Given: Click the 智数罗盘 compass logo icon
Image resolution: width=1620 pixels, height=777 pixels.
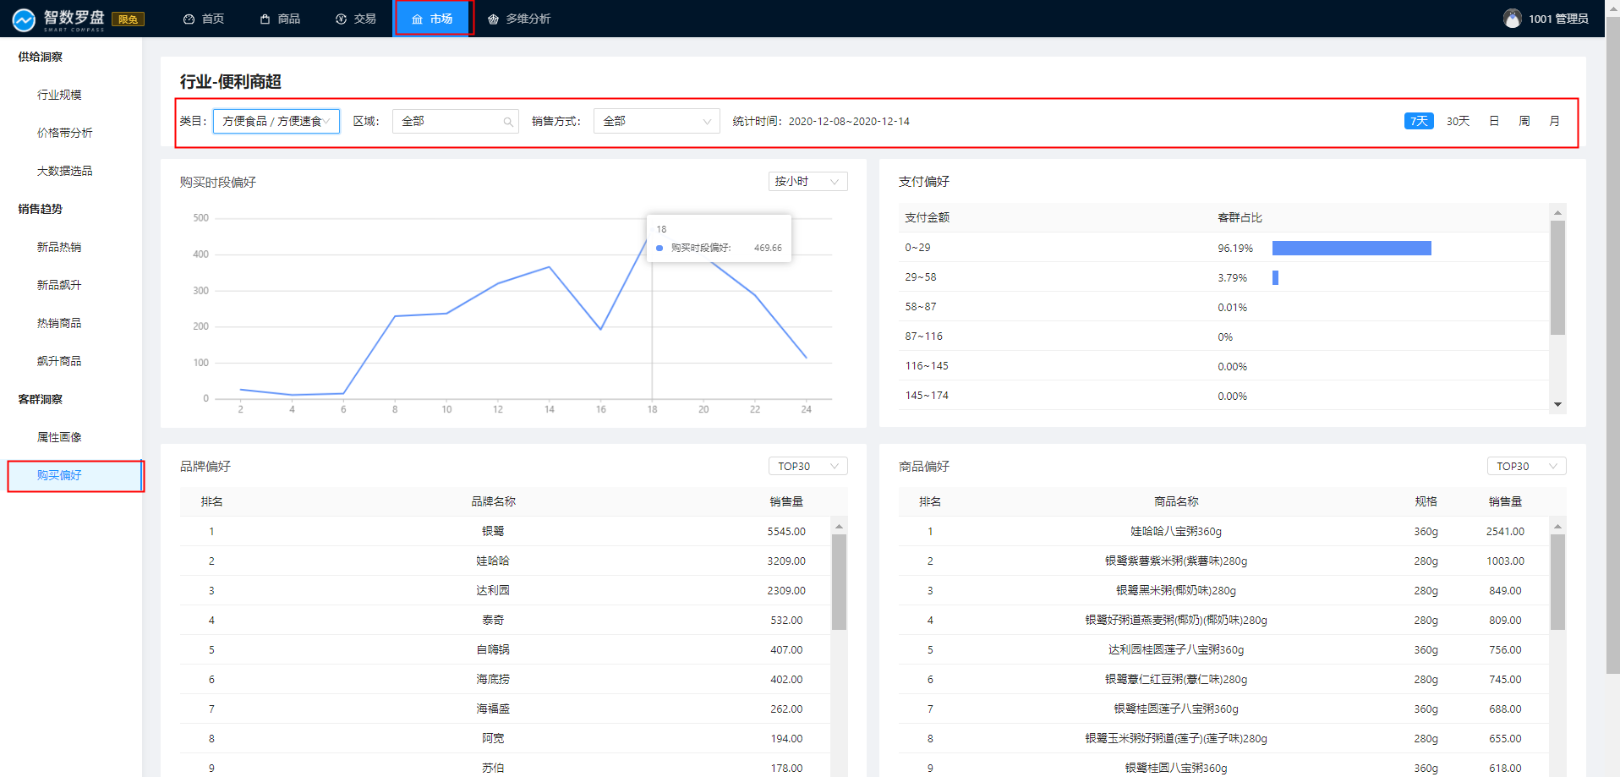Looking at the screenshot, I should pyautogui.click(x=24, y=19).
